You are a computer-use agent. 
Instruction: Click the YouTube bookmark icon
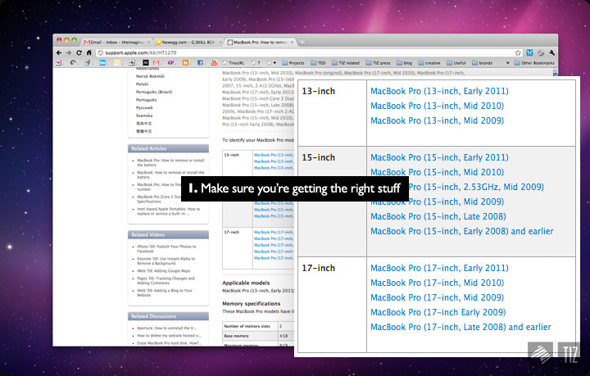point(214,62)
